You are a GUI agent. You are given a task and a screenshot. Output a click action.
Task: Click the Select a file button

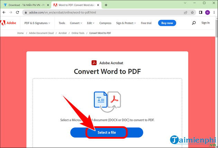(x=107, y=132)
